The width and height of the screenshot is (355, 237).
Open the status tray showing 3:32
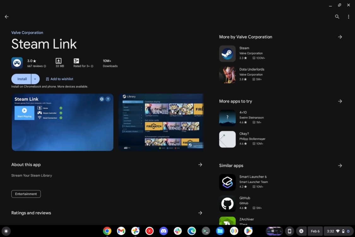[338, 231]
